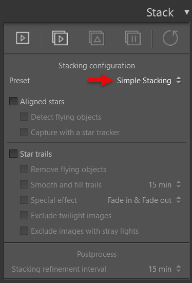Toggle Exclude images with stray lights
This screenshot has height=283, width=192.
tap(24, 231)
